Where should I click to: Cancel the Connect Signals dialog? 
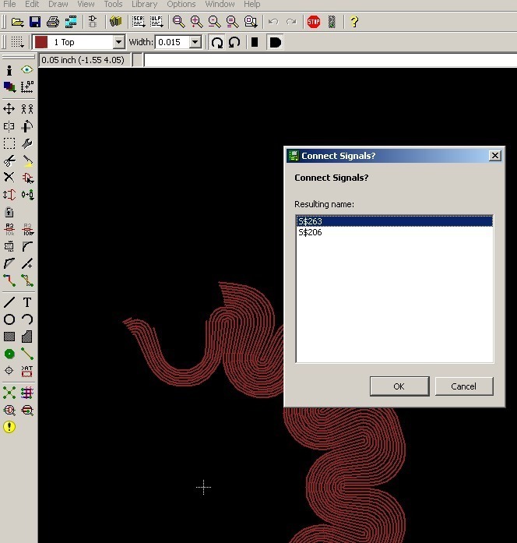point(463,386)
